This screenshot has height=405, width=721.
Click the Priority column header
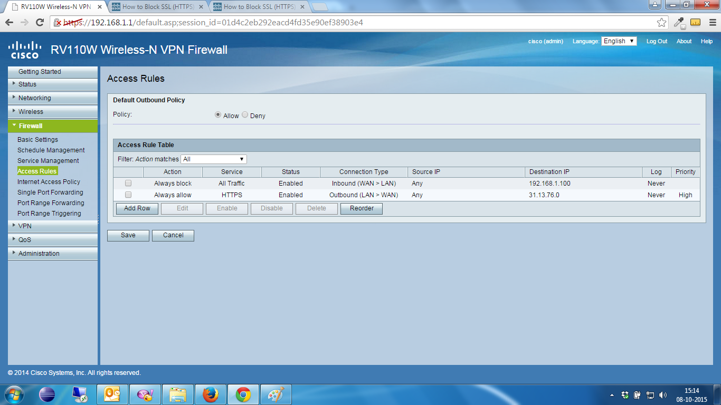686,172
